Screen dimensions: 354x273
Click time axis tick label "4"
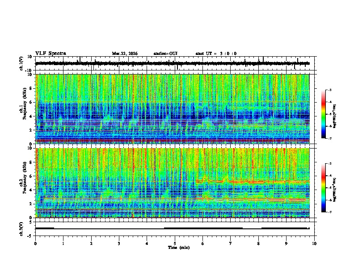click(147, 244)
